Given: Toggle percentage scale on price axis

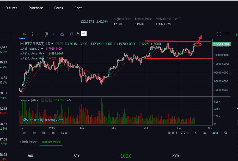Looking at the screenshot, I should 195,132.
